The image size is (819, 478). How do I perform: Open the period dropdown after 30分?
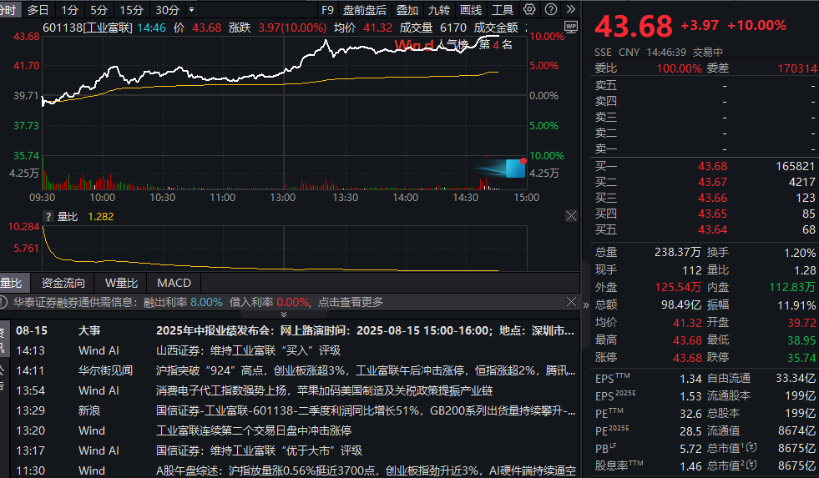[x=192, y=9]
